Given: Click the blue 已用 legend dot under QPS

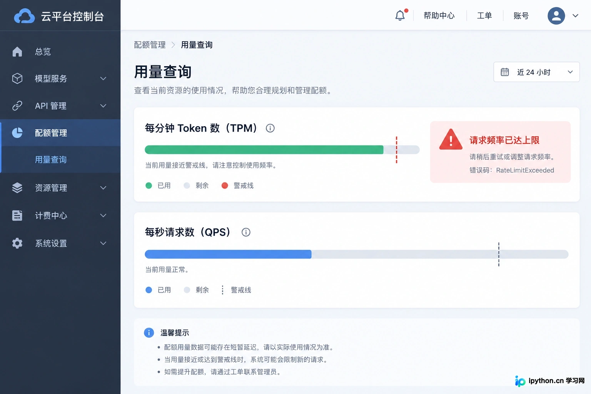Looking at the screenshot, I should coord(149,290).
